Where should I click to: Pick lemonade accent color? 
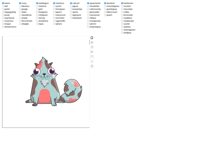point(122,15)
